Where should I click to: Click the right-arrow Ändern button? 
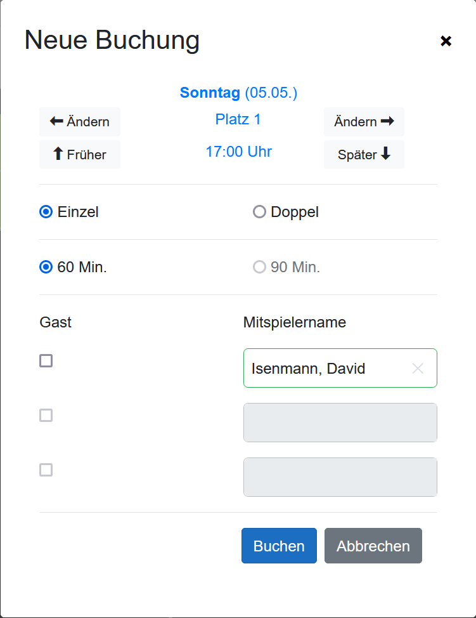pos(364,122)
